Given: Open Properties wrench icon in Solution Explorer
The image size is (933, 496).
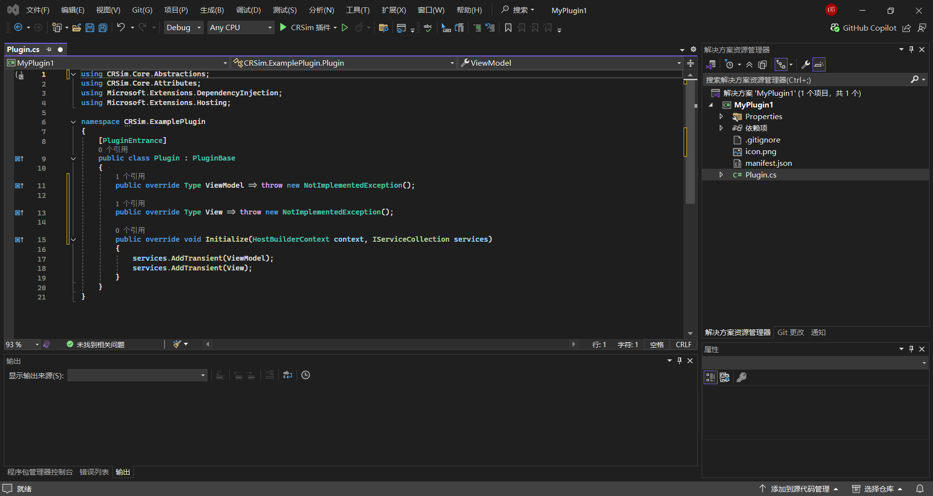Looking at the screenshot, I should tap(805, 65).
